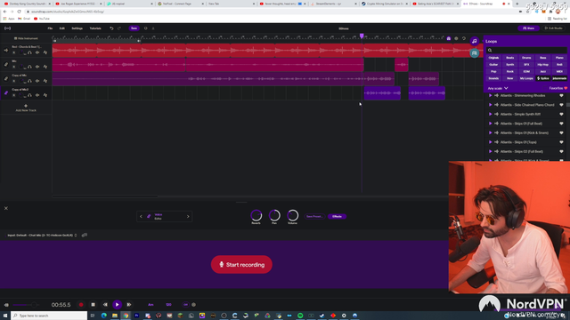Open the File menu

(50, 28)
